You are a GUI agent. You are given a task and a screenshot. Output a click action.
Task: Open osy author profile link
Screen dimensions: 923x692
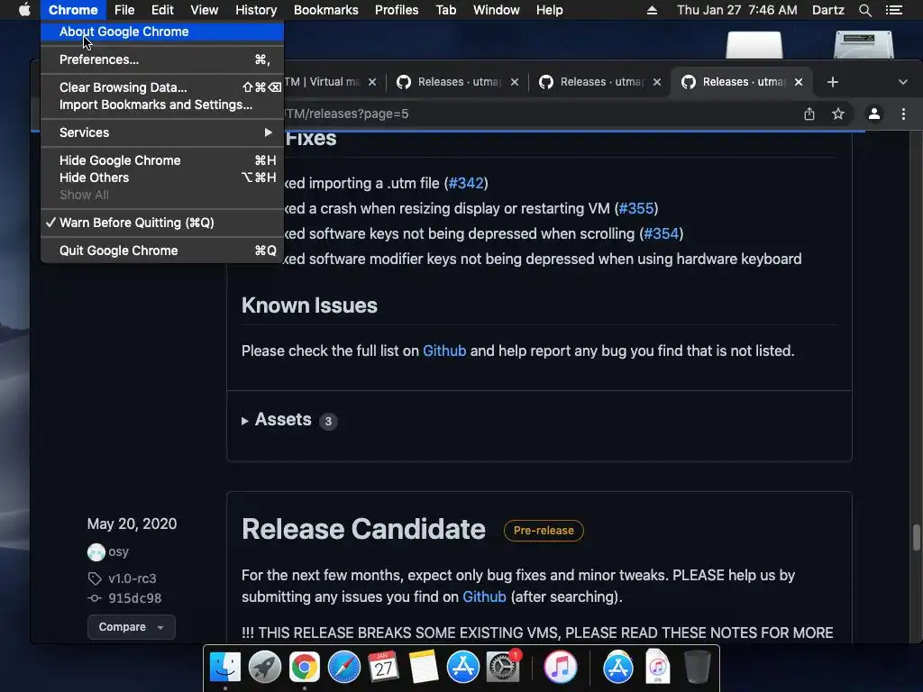[118, 552]
